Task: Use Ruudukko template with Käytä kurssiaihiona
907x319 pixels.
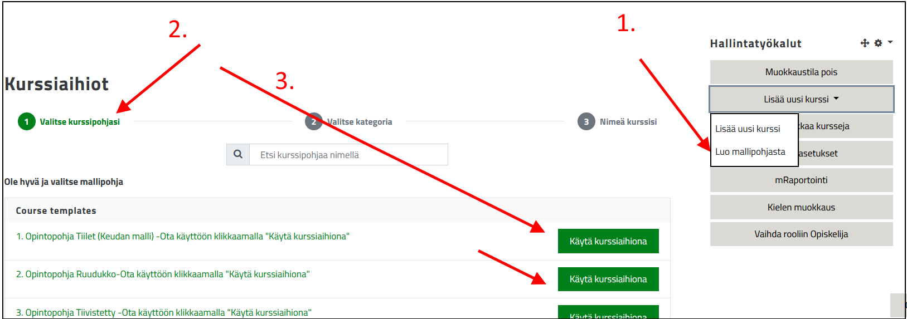Action: tap(608, 279)
